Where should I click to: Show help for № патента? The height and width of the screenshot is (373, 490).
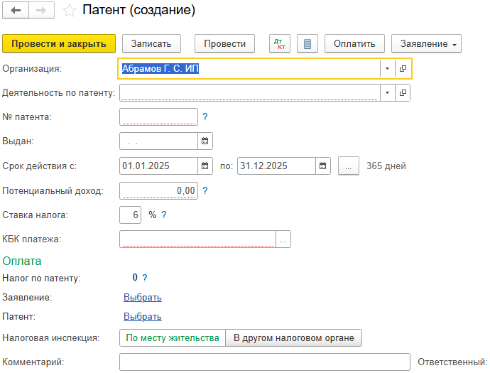pos(205,117)
